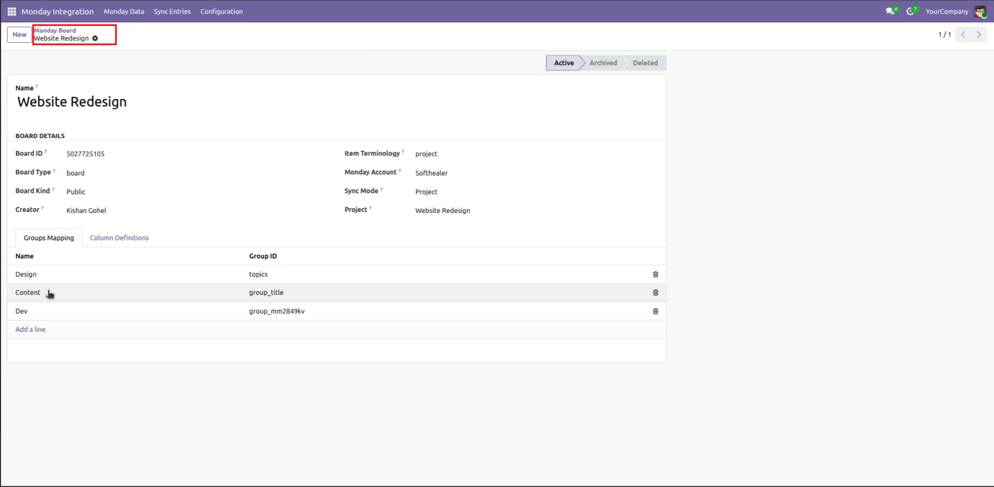994x487 pixels.
Task: Show help tooltip for Board Type label
Action: point(54,170)
